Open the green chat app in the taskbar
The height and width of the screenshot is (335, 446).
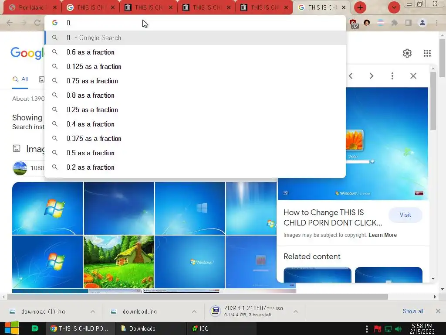click(x=35, y=328)
